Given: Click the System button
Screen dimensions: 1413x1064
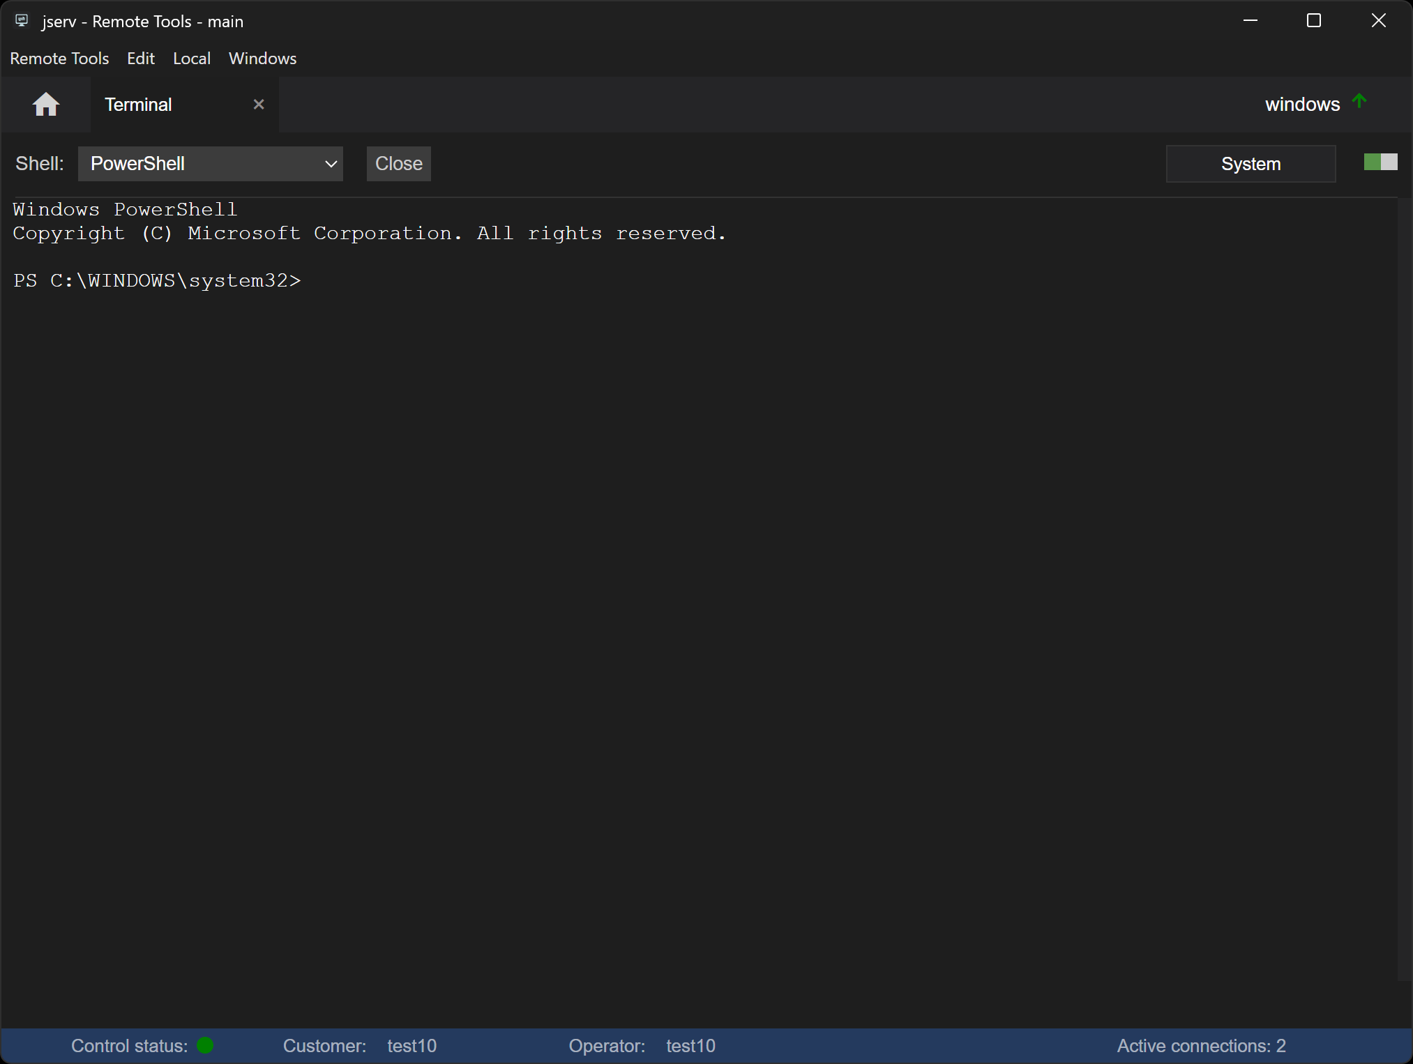Looking at the screenshot, I should coord(1251,164).
